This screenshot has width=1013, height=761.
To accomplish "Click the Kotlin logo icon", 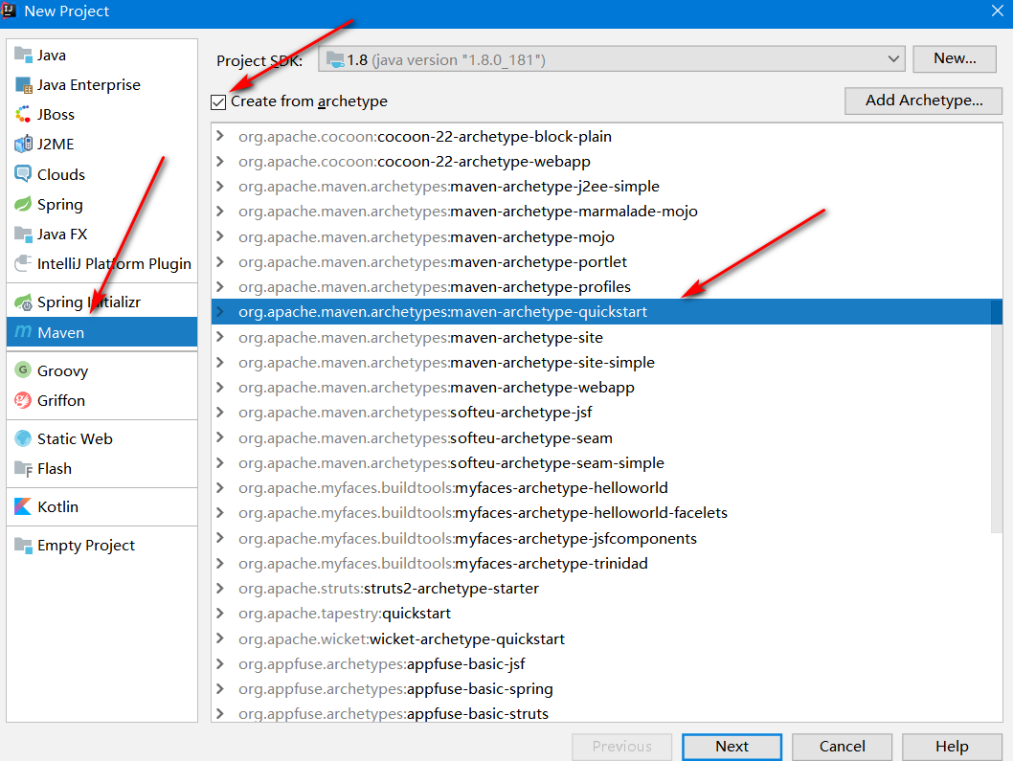I will click(23, 506).
